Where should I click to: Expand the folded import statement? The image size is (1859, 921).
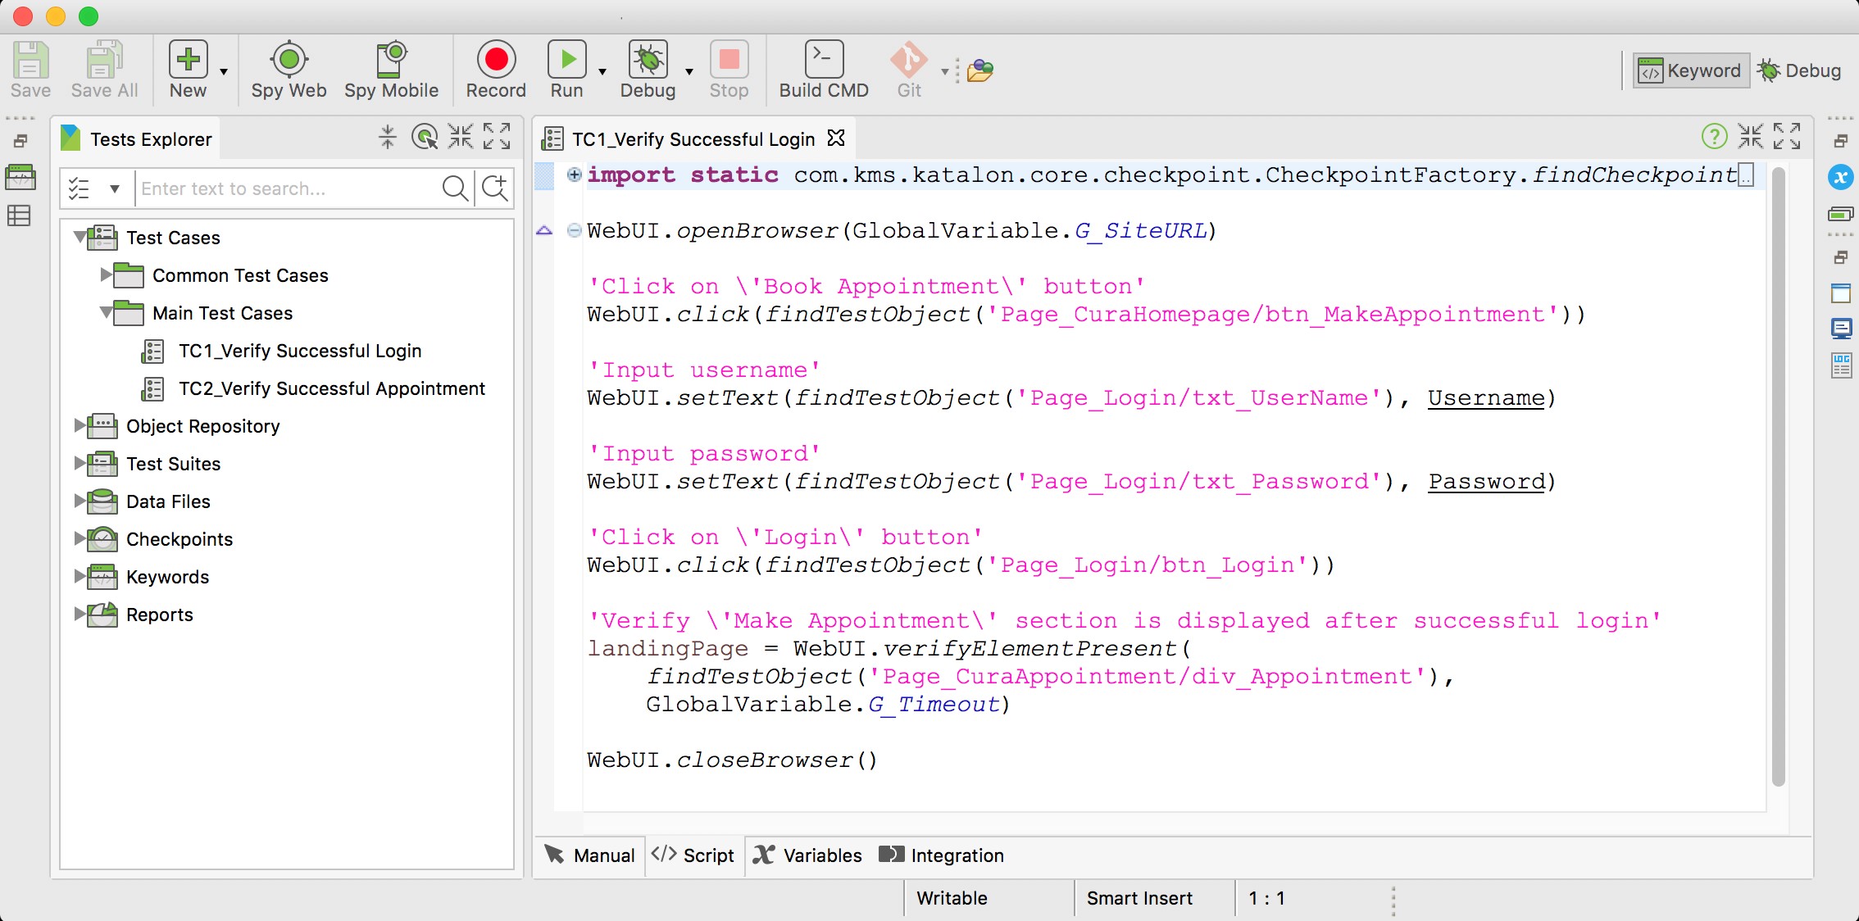point(575,175)
